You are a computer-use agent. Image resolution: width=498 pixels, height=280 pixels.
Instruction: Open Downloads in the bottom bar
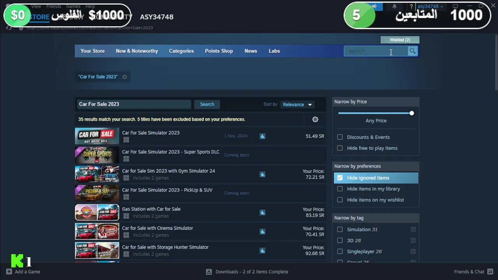(247, 271)
